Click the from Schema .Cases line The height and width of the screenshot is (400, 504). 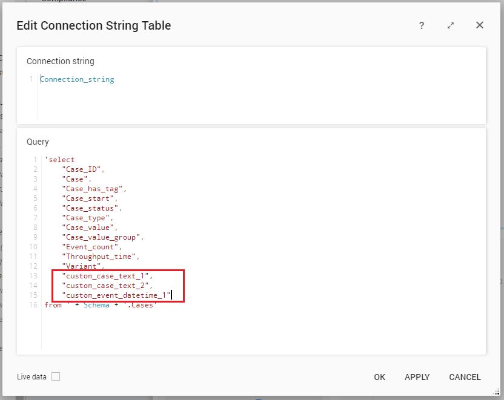pos(101,305)
